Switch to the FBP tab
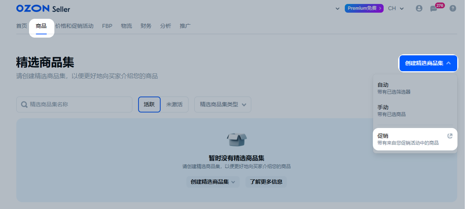 pos(107,26)
